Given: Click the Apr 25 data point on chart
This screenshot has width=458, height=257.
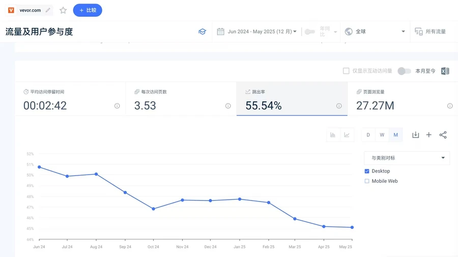Looking at the screenshot, I should point(324,226).
